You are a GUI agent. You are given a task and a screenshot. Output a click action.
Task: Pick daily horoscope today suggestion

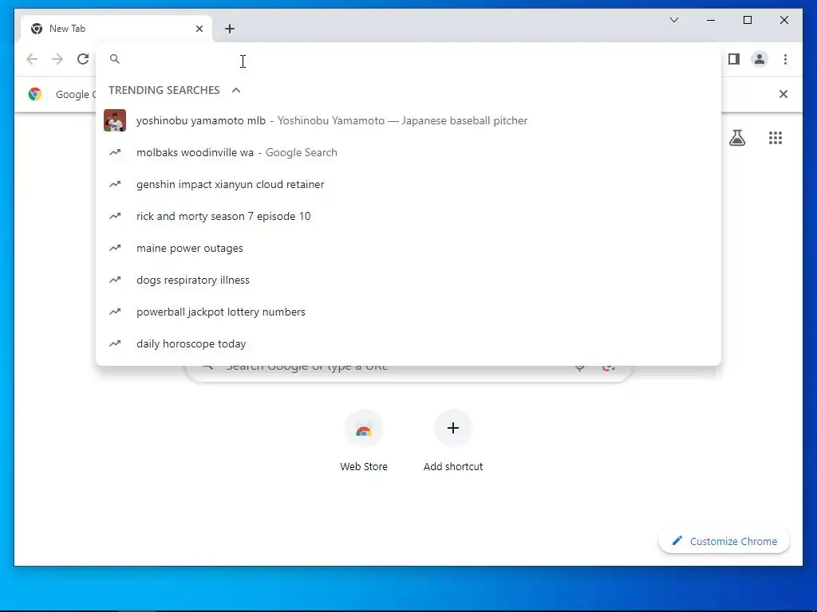tap(408, 343)
